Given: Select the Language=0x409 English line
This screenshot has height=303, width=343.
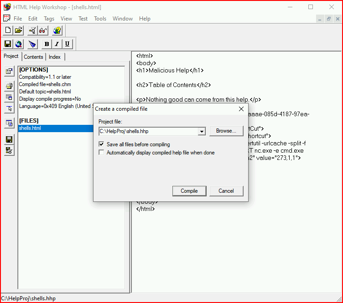Looking at the screenshot, I should tap(56, 106).
